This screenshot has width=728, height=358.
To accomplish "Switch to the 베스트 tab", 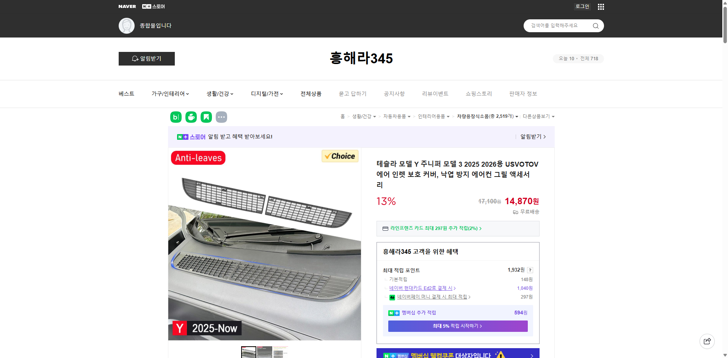I will (126, 94).
